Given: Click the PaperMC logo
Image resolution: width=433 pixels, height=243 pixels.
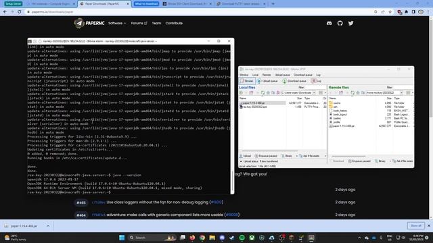Looking at the screenshot, I should (x=89, y=23).
